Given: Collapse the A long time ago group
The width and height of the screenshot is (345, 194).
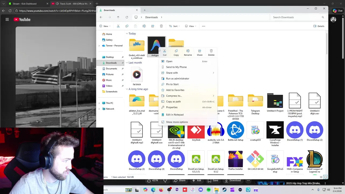Looking at the screenshot, I should tap(127, 89).
